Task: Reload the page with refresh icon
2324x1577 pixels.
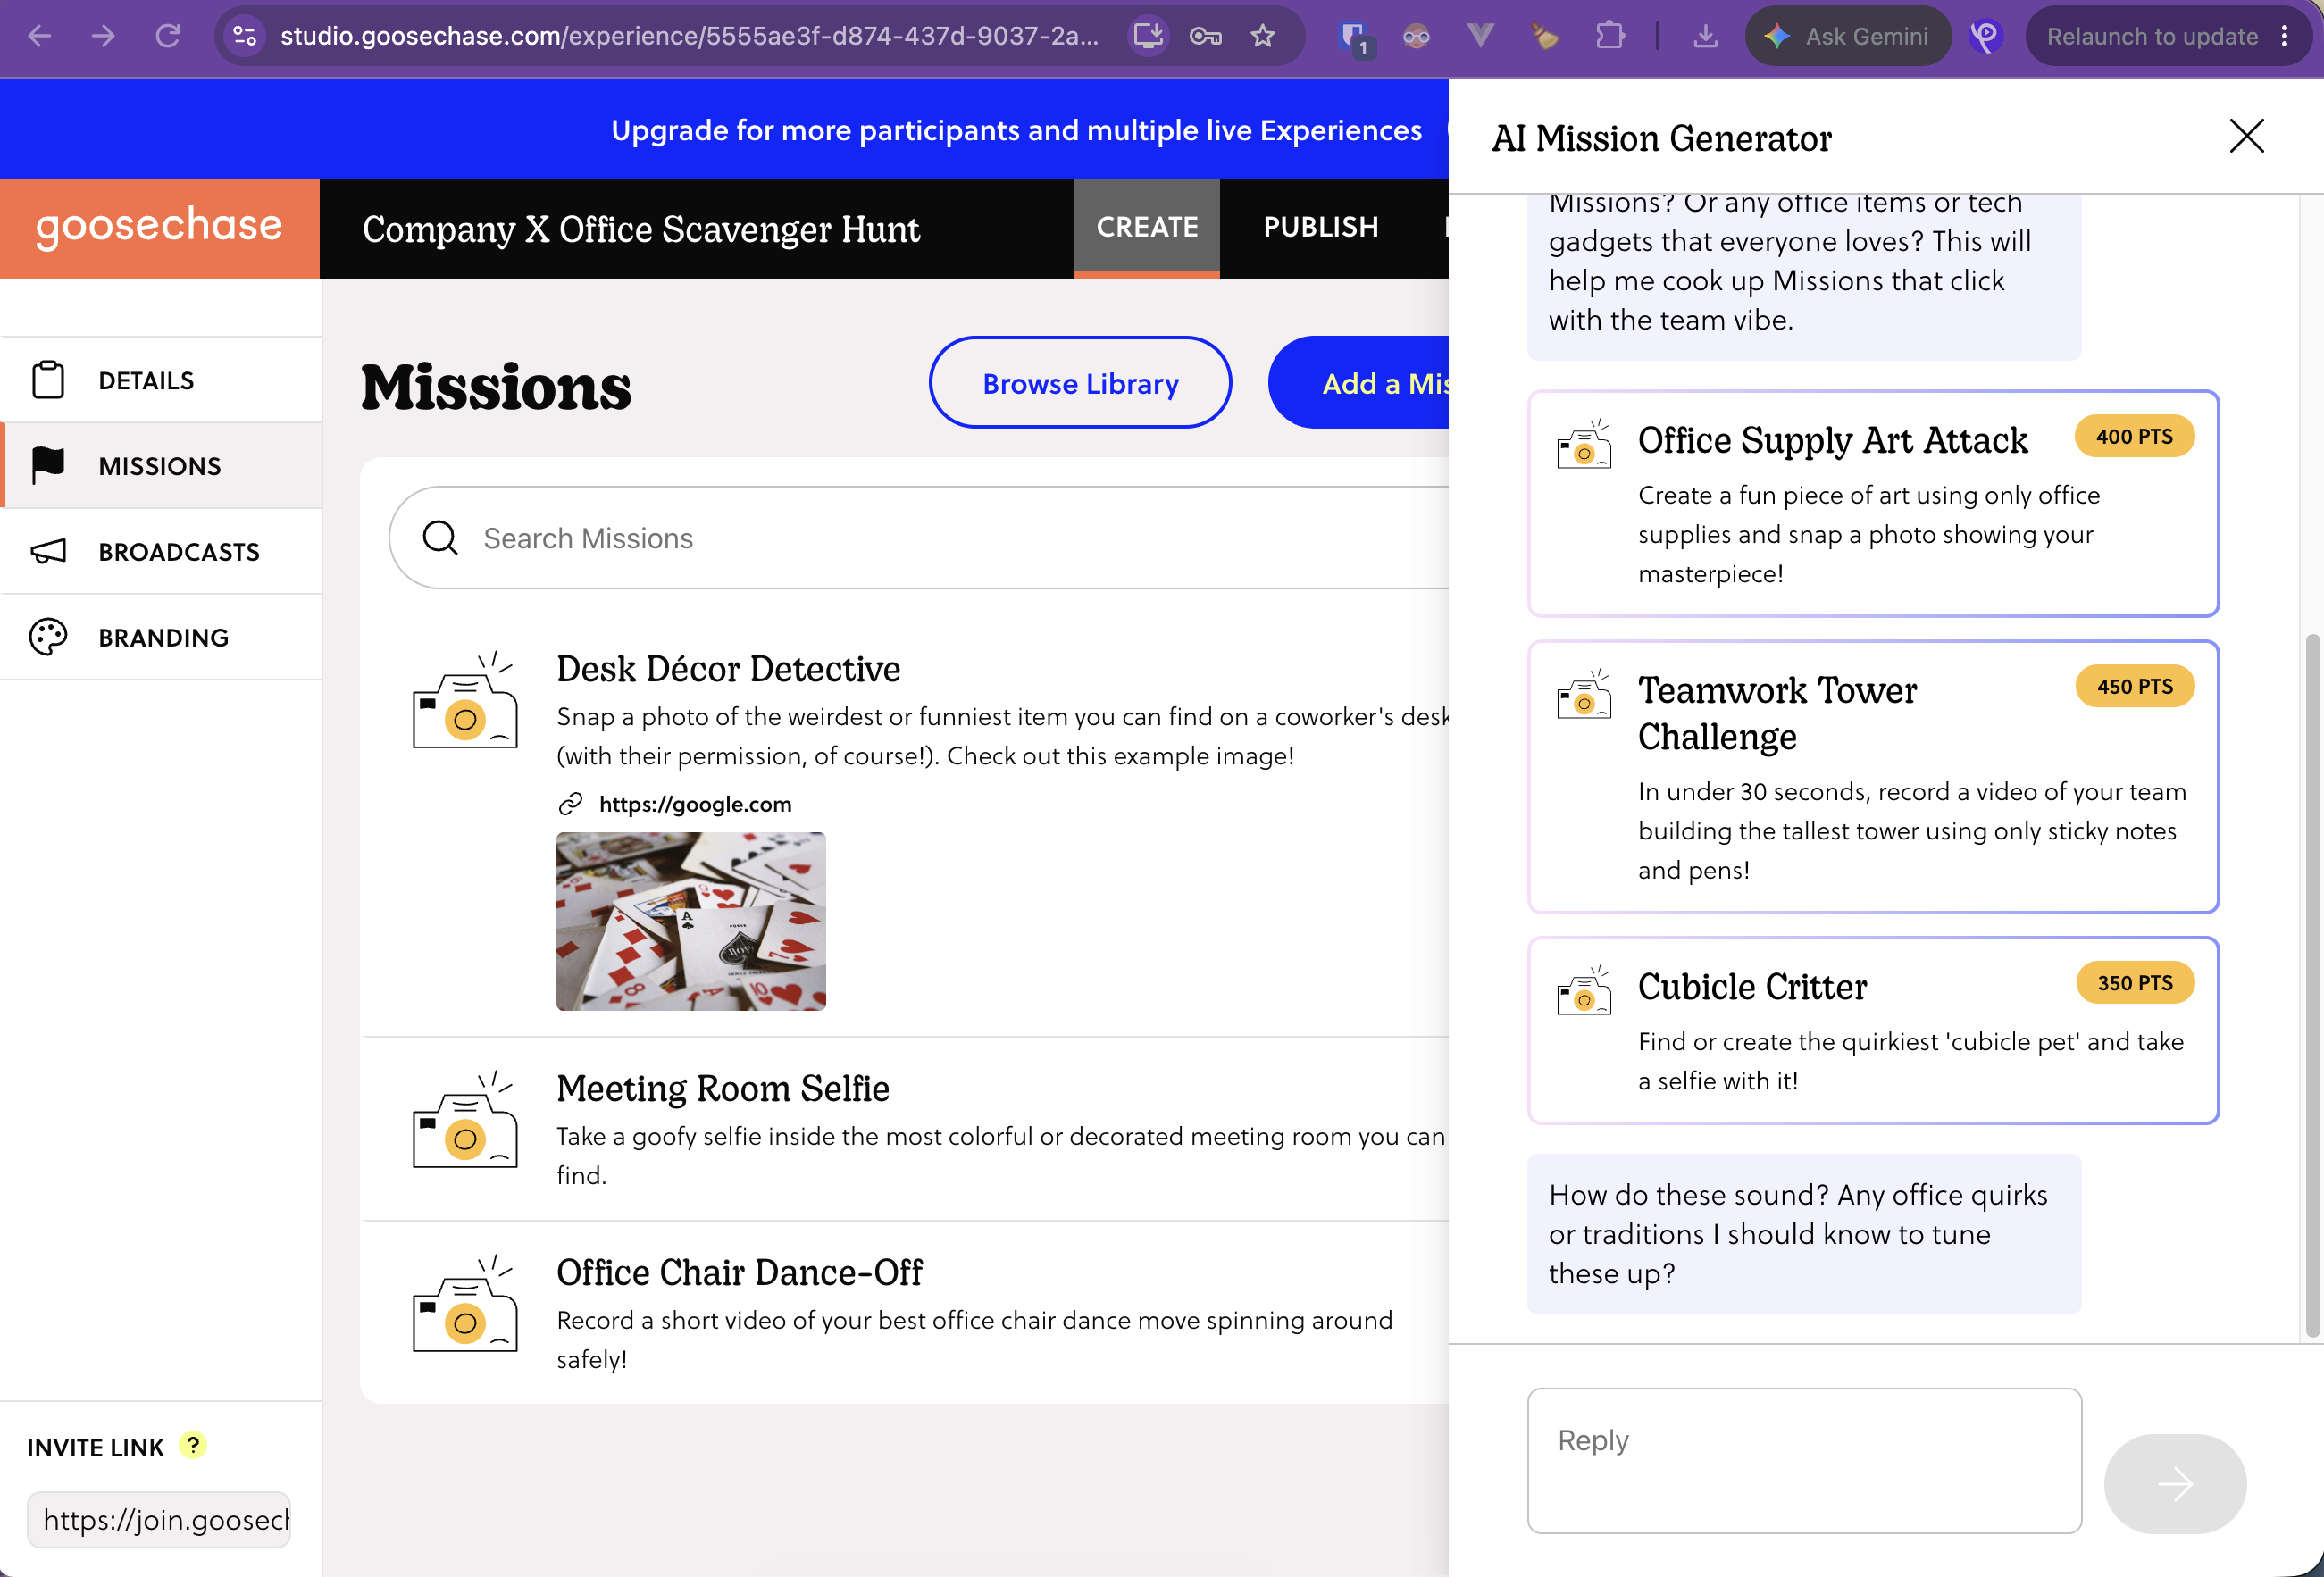Action: click(x=168, y=36)
